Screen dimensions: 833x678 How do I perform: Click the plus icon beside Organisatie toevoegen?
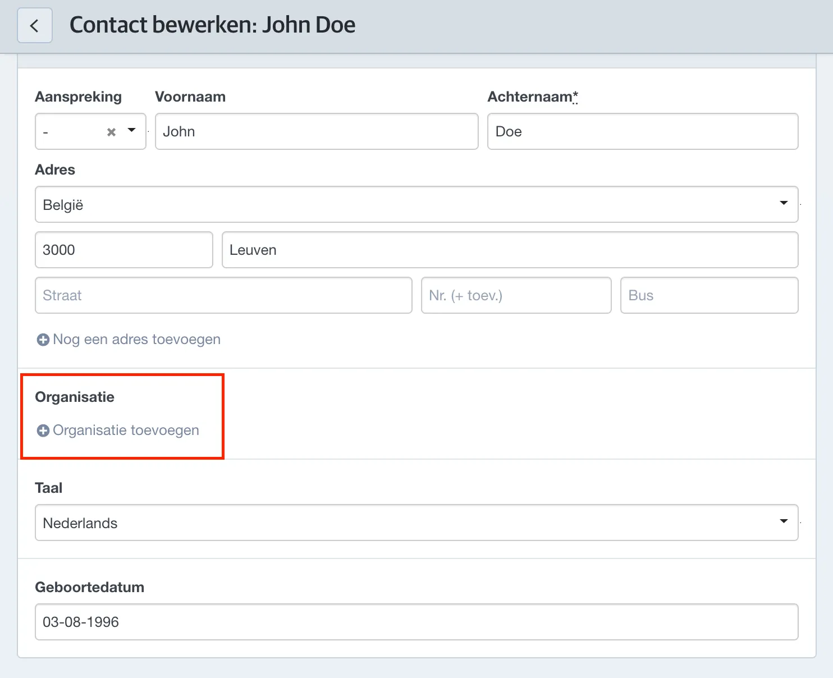point(43,430)
